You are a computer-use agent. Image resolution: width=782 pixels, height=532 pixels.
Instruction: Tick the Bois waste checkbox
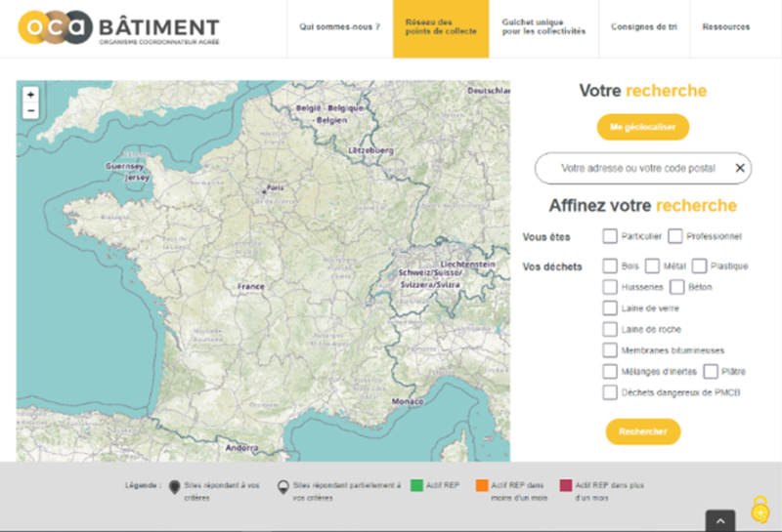click(610, 266)
